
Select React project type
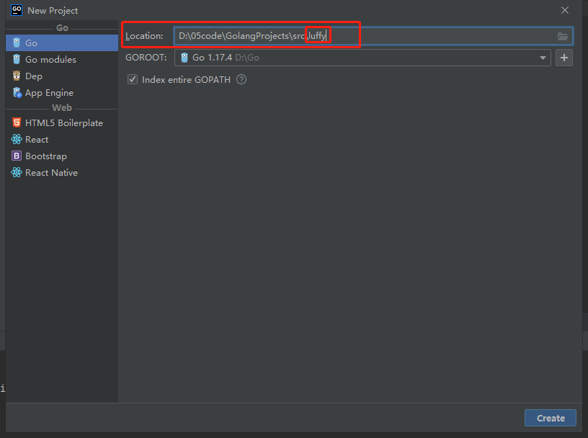(x=62, y=140)
